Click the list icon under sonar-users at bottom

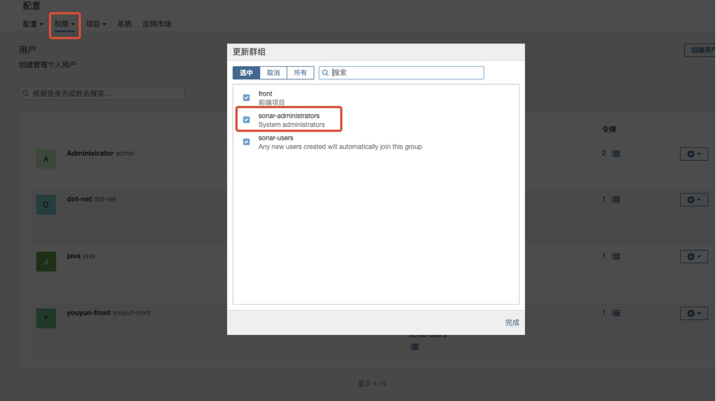click(414, 347)
